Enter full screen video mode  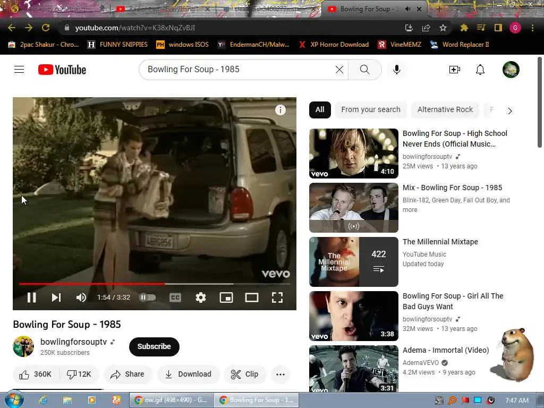click(277, 297)
